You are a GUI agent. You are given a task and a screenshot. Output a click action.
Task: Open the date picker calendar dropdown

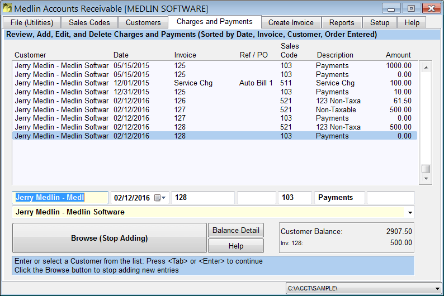tap(160, 198)
